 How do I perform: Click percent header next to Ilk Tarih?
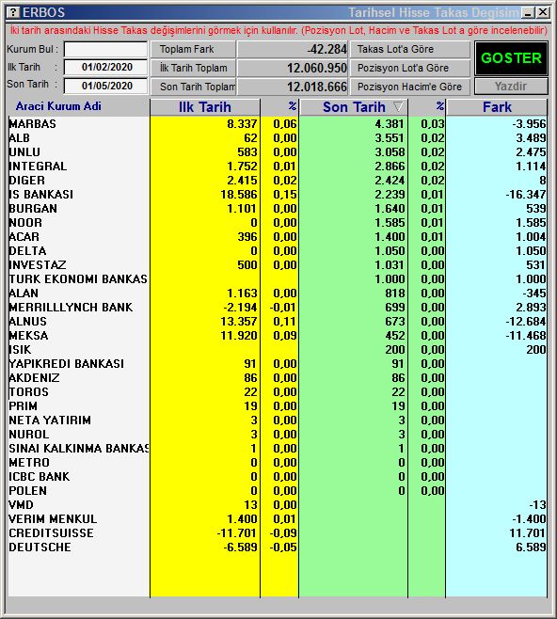pos(279,107)
